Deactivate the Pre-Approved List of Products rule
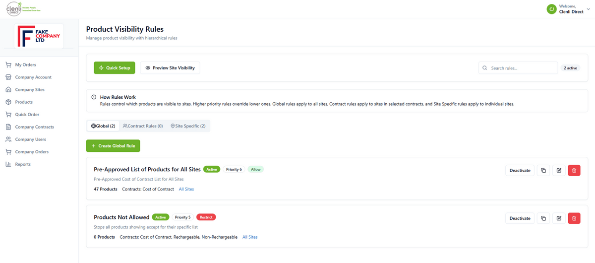 pyautogui.click(x=520, y=170)
